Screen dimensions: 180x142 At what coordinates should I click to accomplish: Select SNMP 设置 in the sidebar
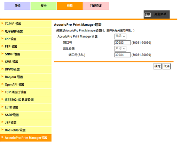(x=26, y=54)
